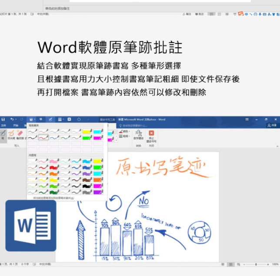Screen dimensions: 280x276
Task: Click the Ink to Math icon
Action: [138, 135]
